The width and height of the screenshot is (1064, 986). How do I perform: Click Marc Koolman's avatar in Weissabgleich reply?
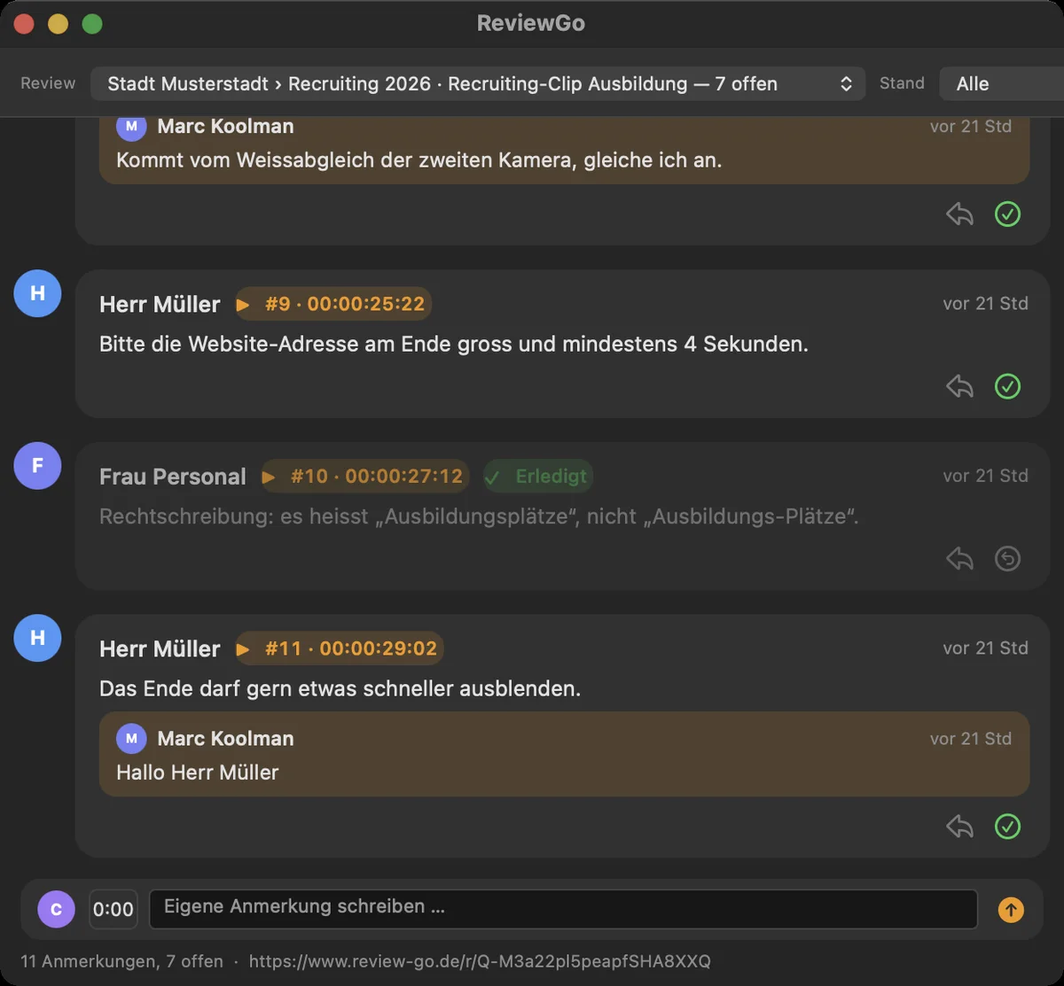pyautogui.click(x=131, y=127)
